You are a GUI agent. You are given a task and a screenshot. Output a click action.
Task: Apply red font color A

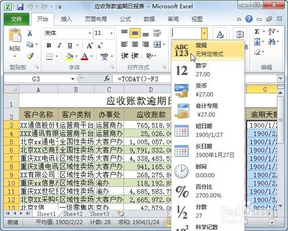coord(85,56)
